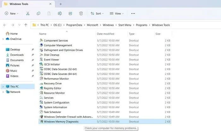Select the Services shortcut icon
Screen dimensions: 221x134
41,98
